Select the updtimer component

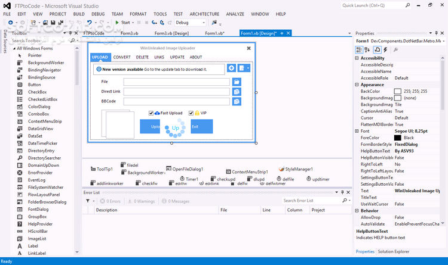tap(318, 179)
